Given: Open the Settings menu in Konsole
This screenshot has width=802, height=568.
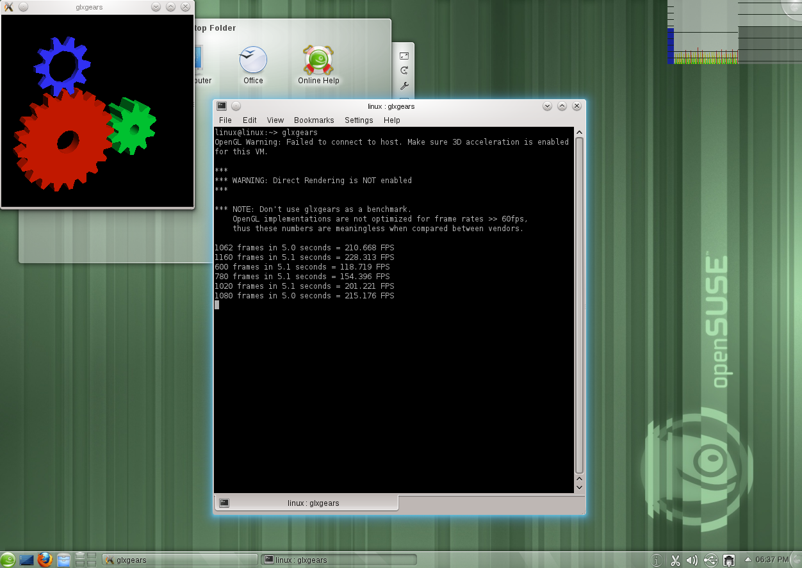Looking at the screenshot, I should 359,120.
